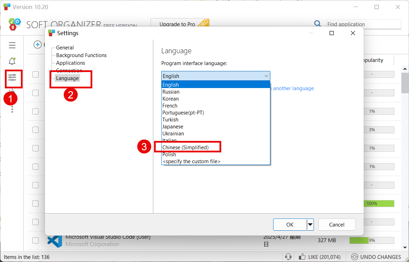Click the Find application search field
Viewport: 409px width, 262px height.
click(x=363, y=24)
